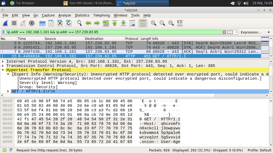273x153 pixels.
Task: Open the Edit menu
Action: pyautogui.click(x=15, y=15)
